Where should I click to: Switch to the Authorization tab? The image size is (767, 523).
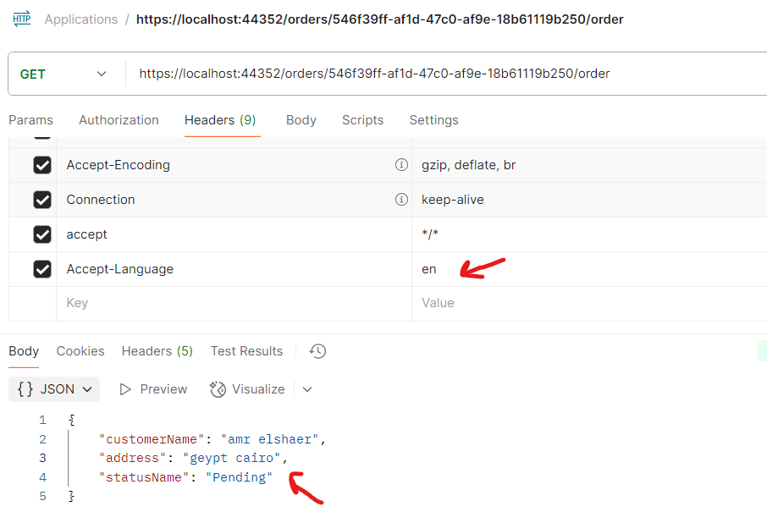point(119,120)
